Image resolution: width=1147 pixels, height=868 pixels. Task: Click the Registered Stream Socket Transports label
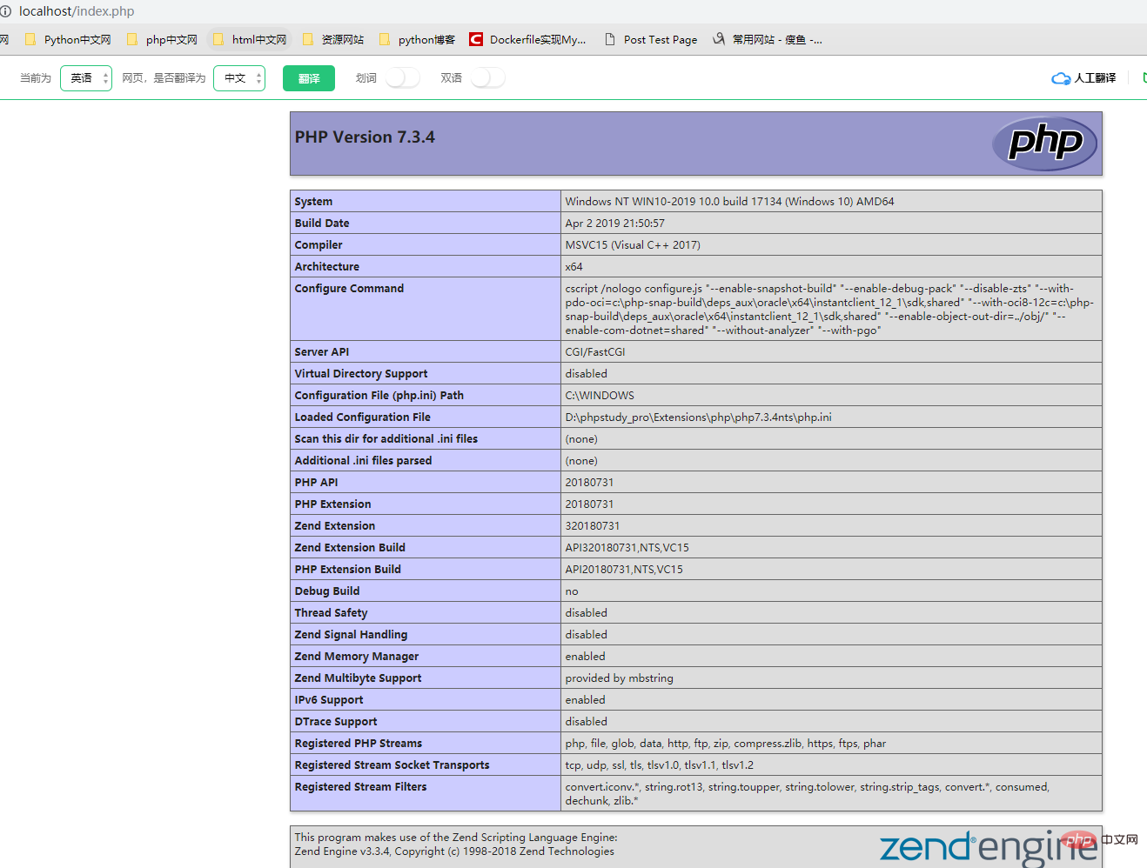(x=392, y=765)
